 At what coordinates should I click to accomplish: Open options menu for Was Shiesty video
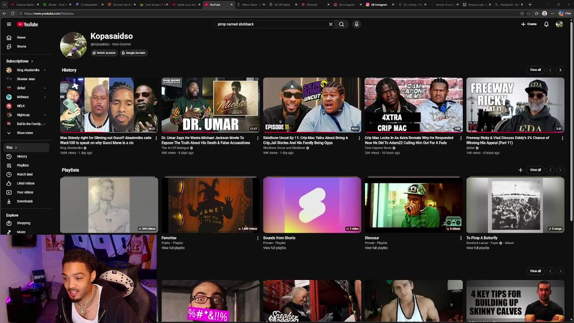pyautogui.click(x=156, y=138)
